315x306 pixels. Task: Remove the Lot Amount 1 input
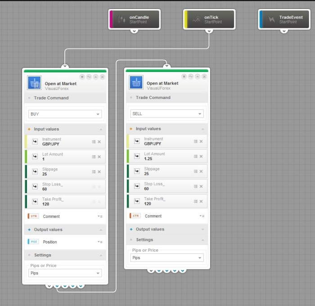click(x=99, y=157)
